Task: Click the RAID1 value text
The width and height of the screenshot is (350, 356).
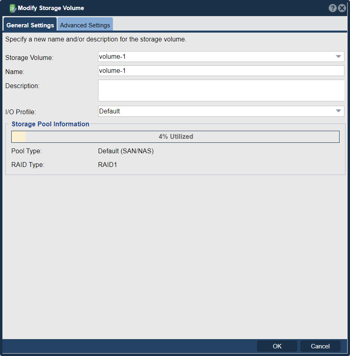Action: [108, 165]
